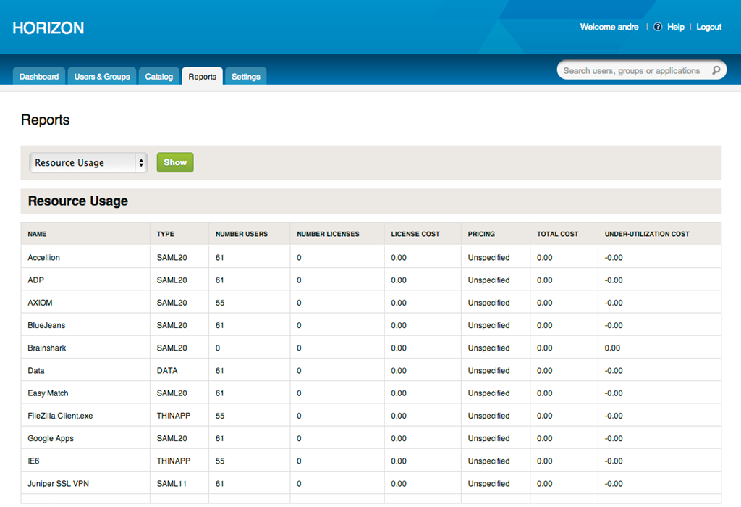The height and width of the screenshot is (507, 741).
Task: Click the Reports page title
Action: click(x=45, y=120)
